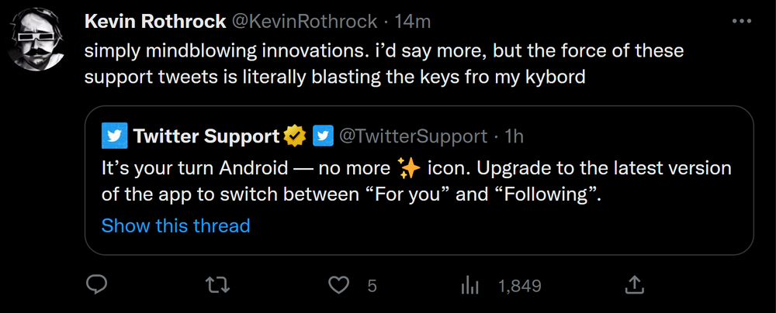Click the share tweet icon
The image size is (776, 313).
(x=635, y=285)
